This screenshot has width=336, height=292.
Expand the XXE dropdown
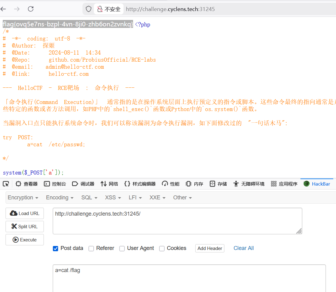158,198
